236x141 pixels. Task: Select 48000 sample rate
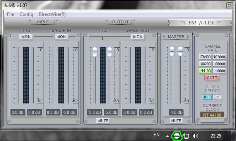pyautogui.click(x=219, y=70)
